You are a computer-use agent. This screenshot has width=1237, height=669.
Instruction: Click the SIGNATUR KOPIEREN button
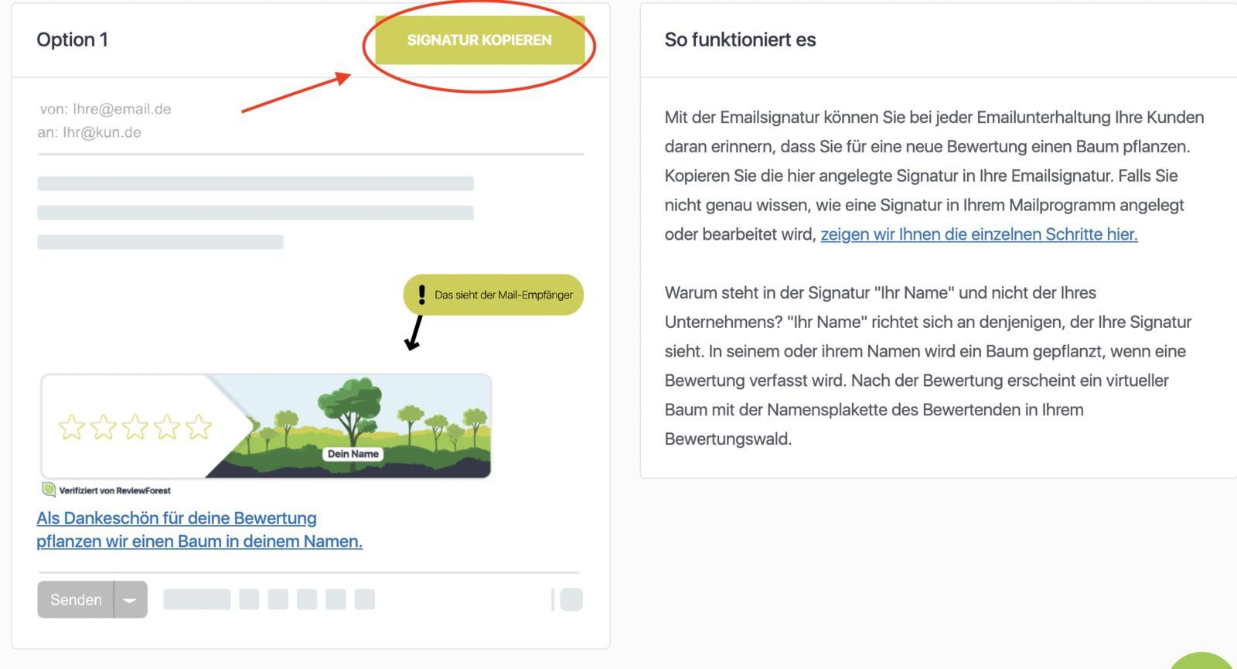(x=479, y=40)
